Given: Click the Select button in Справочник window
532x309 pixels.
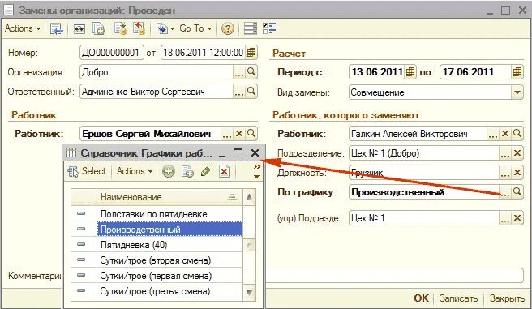Looking at the screenshot, I should [x=87, y=171].
